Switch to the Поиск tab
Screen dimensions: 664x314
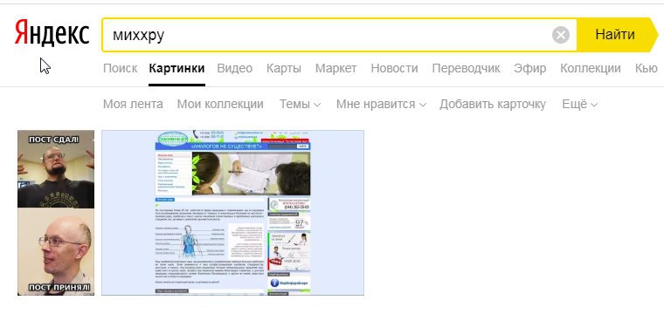tap(121, 68)
